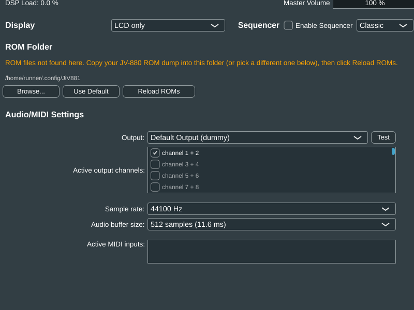Click Reload ROMs button
This screenshot has height=310, width=414.
159,91
